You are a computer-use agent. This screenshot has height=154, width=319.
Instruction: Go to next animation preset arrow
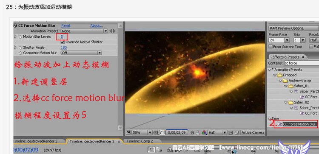click(114, 31)
